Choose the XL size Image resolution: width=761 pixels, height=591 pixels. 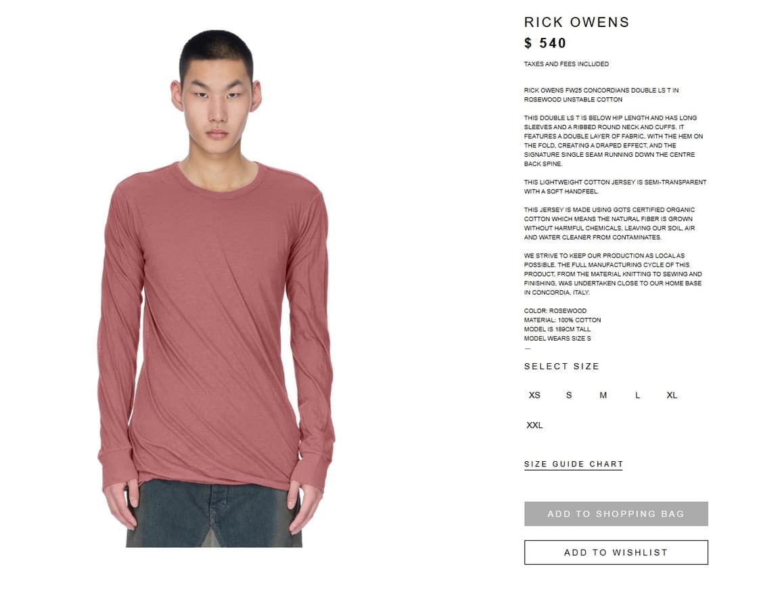pos(672,395)
